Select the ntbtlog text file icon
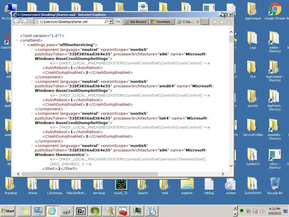The width and height of the screenshot is (289, 217). click(209, 186)
